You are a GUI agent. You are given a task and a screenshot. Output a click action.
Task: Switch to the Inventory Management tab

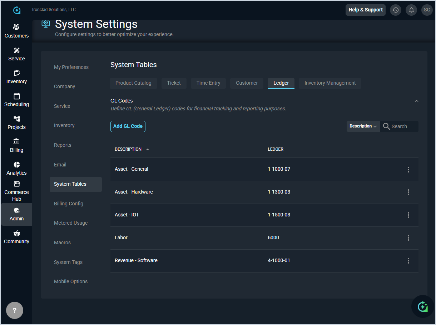(330, 83)
